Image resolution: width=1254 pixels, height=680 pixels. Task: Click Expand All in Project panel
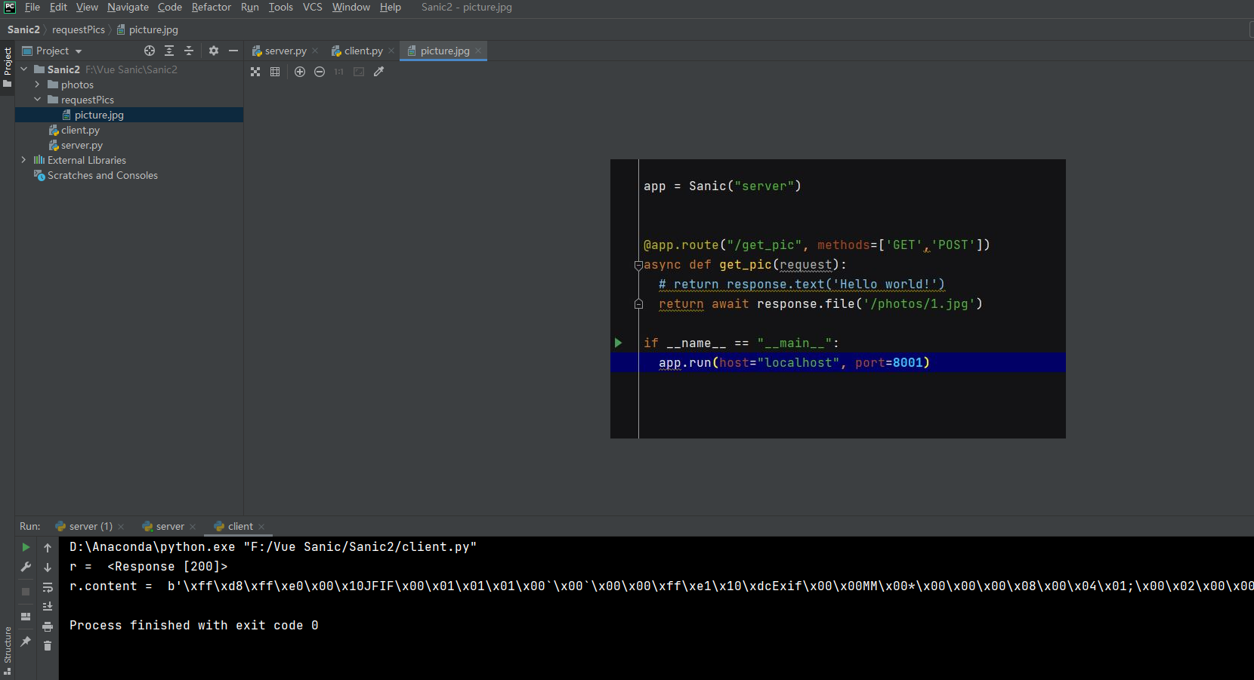[x=169, y=51]
